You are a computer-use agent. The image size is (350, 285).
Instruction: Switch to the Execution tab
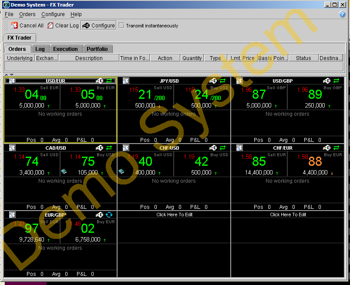(x=66, y=49)
